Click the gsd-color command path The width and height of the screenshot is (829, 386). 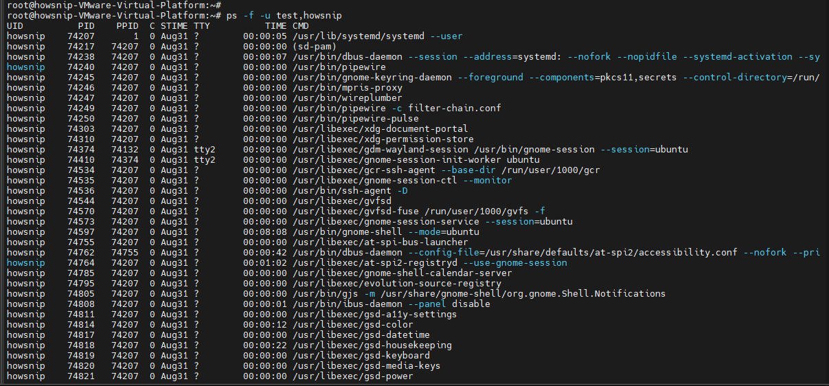(x=353, y=325)
